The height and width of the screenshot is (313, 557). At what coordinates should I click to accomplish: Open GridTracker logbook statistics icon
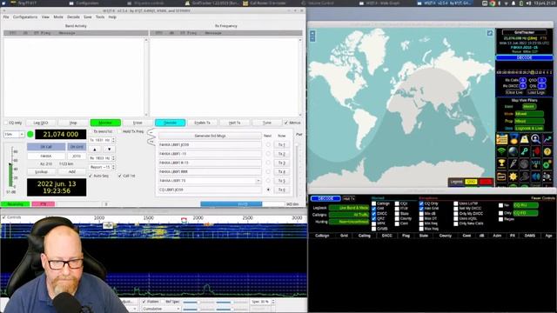[x=501, y=139]
